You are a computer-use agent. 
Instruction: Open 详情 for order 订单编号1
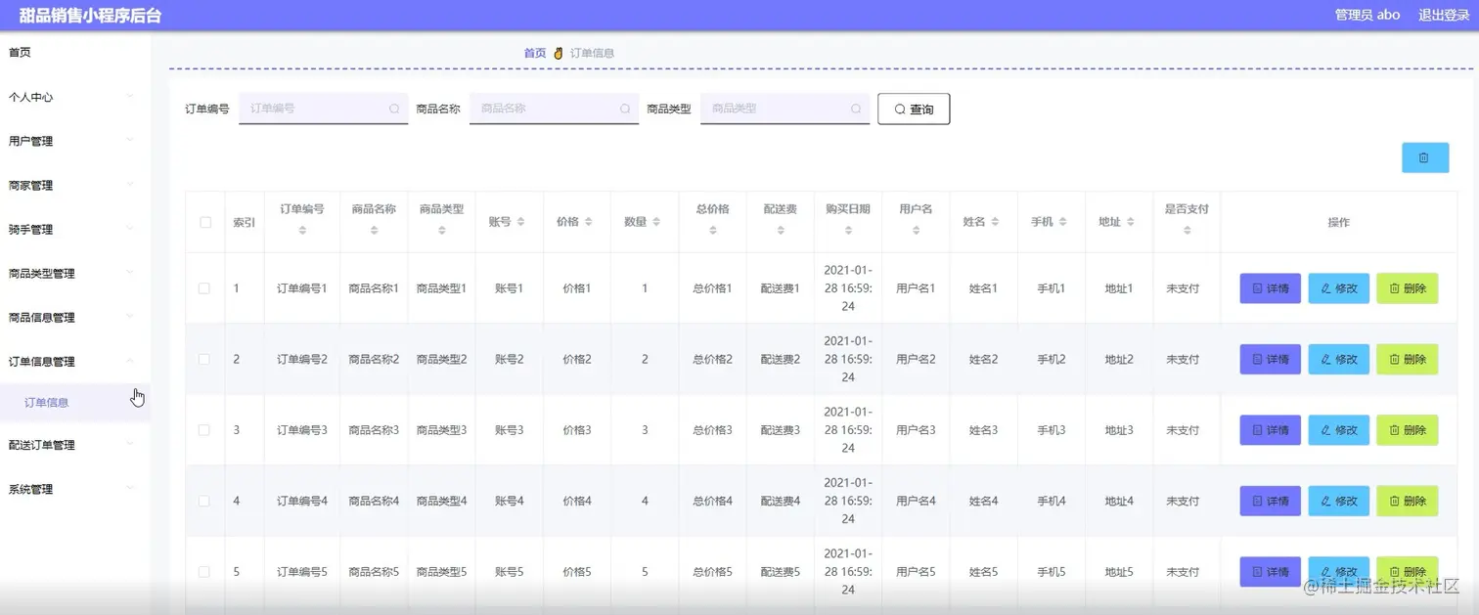point(1270,288)
